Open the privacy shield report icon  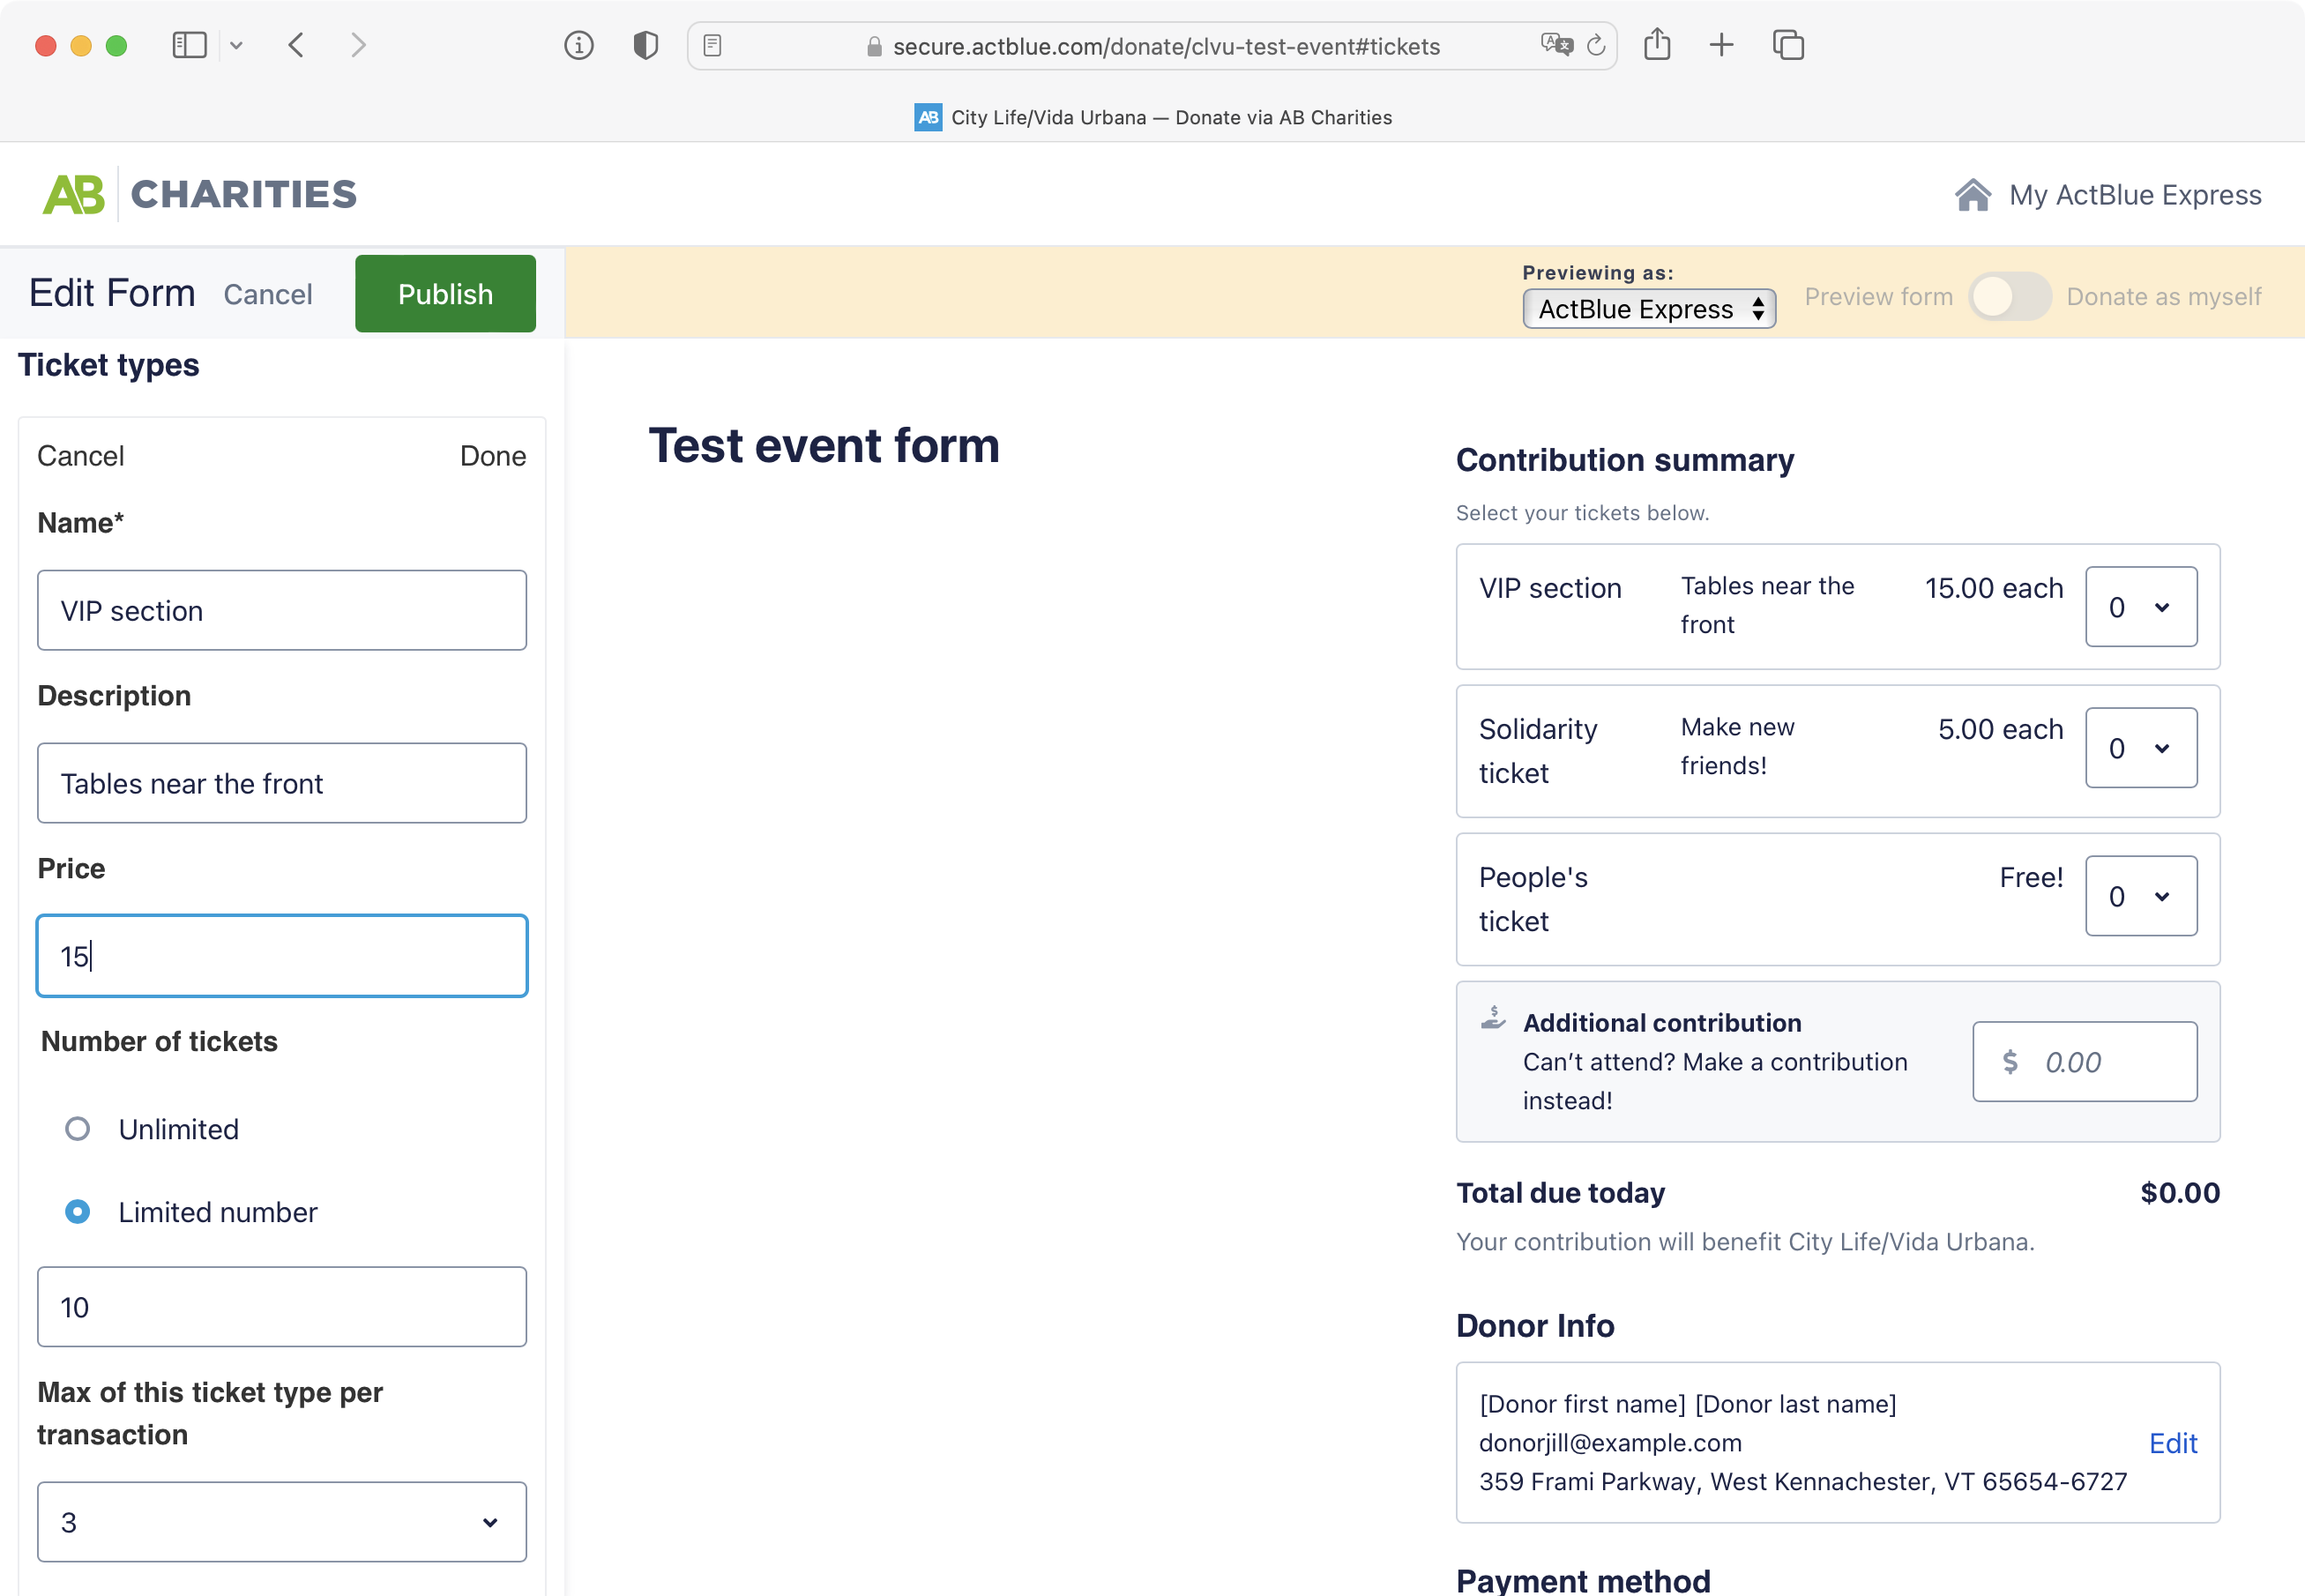pyautogui.click(x=646, y=45)
